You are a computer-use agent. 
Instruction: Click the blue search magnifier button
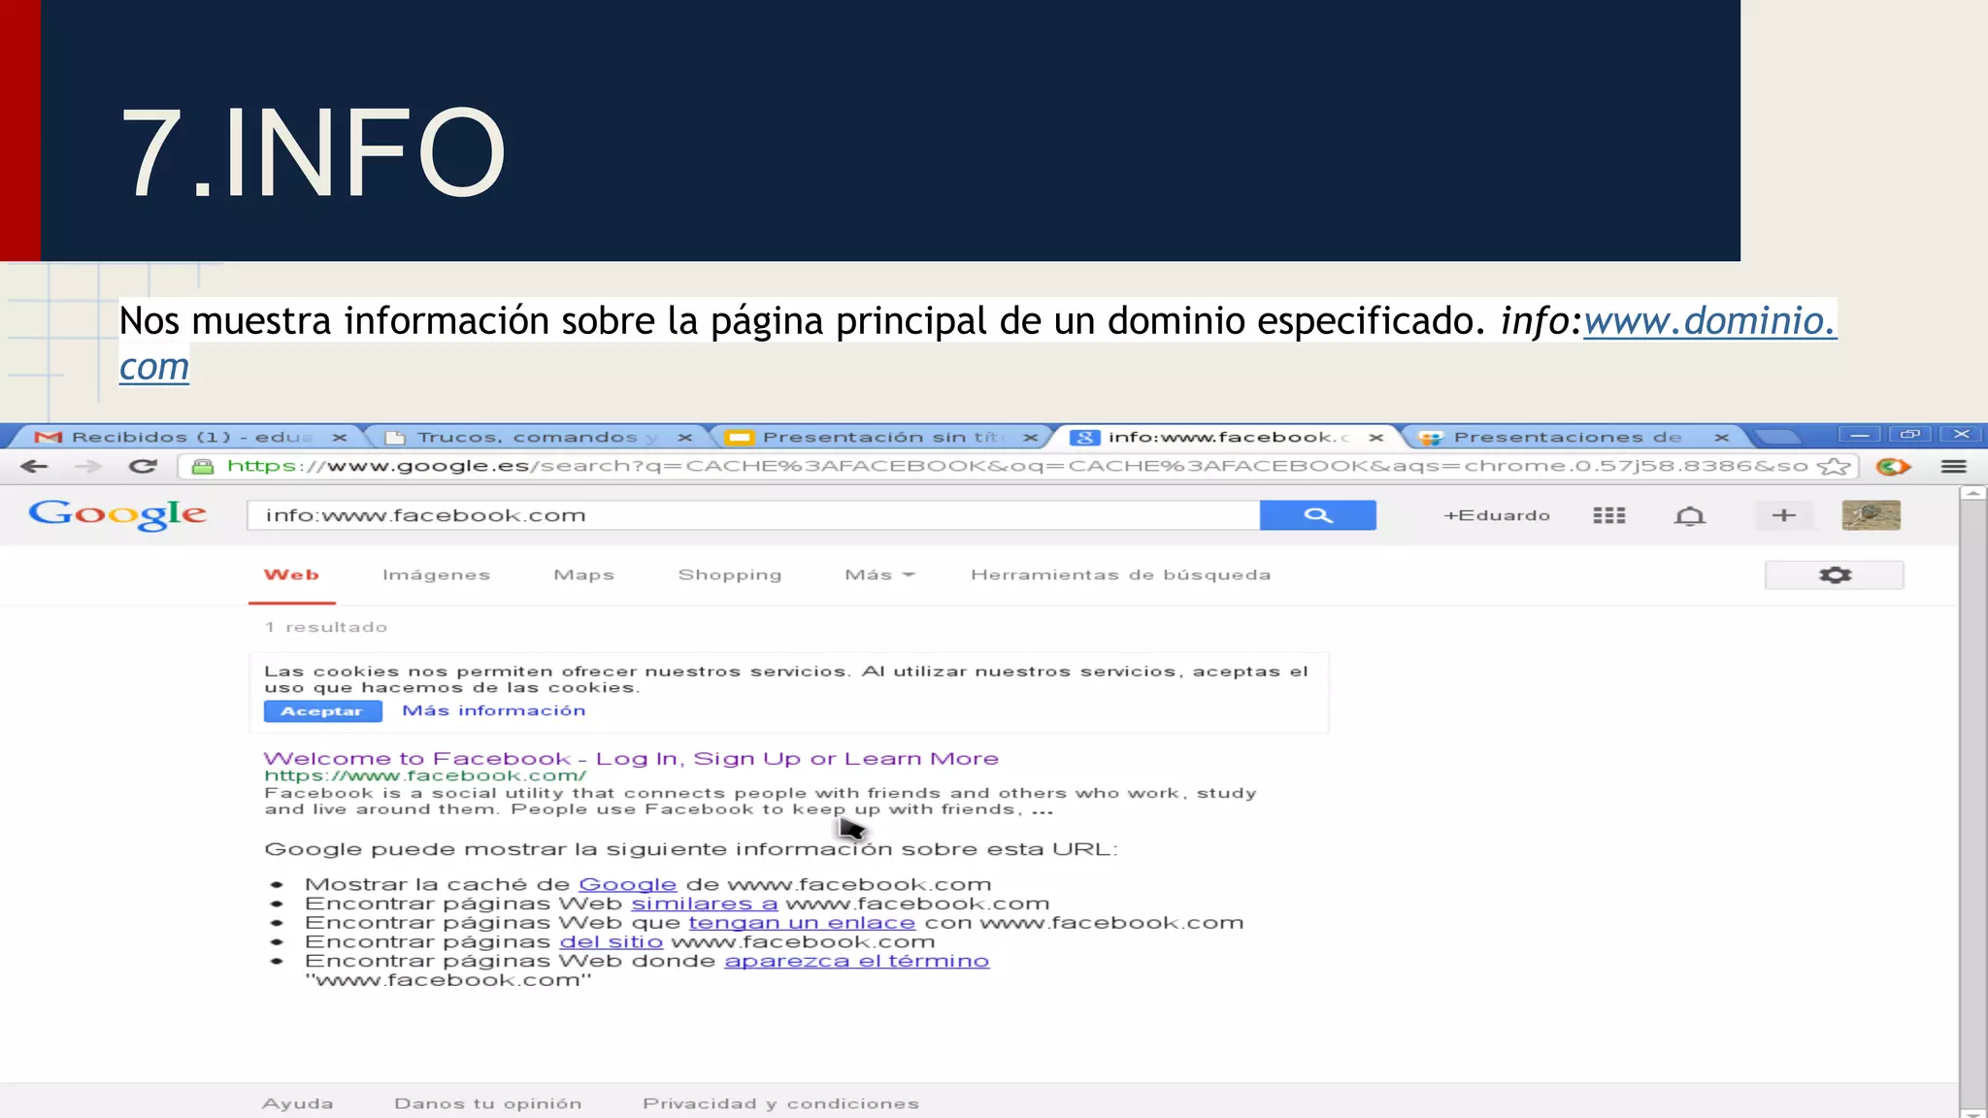[x=1317, y=515]
